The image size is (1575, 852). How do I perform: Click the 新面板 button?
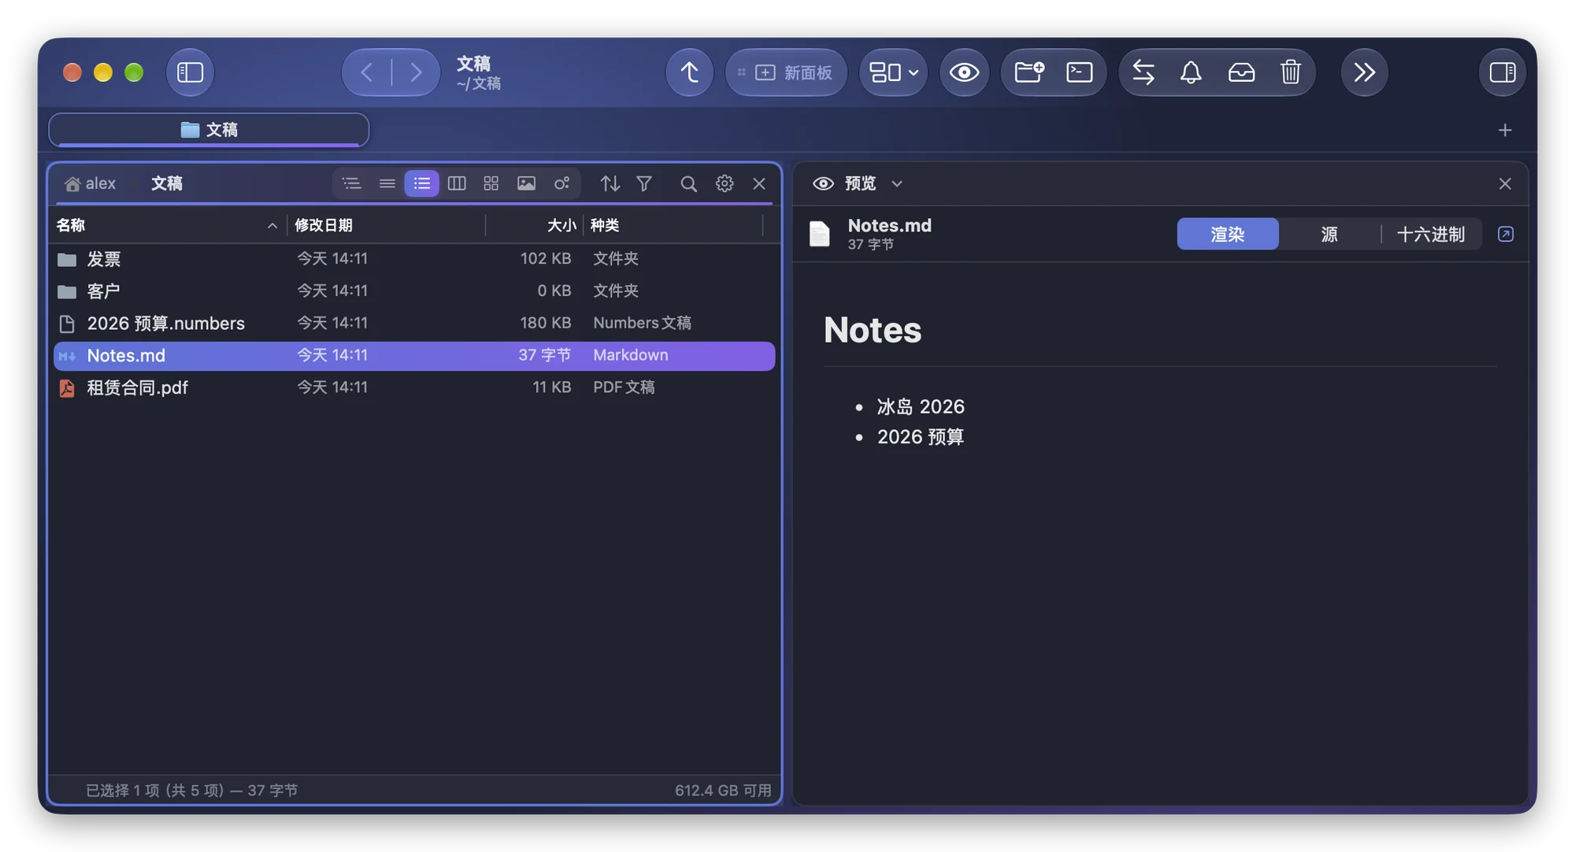pos(785,72)
